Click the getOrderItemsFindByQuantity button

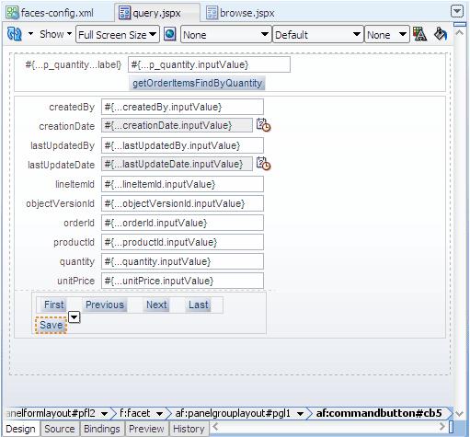pyautogui.click(x=197, y=83)
